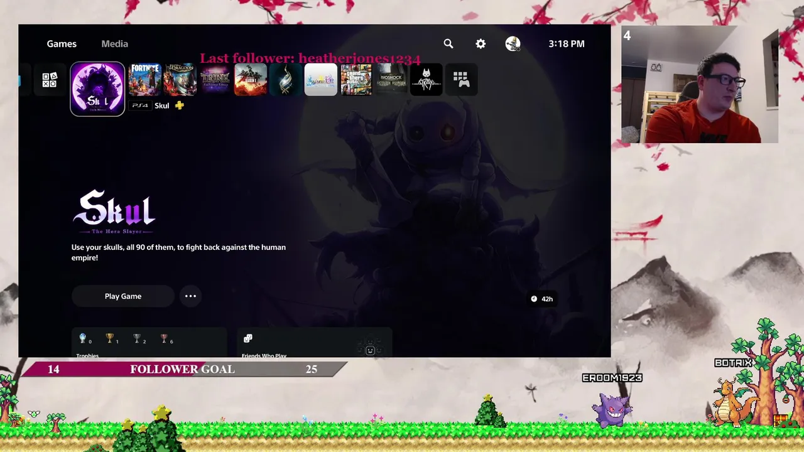The height and width of the screenshot is (452, 804).
Task: Click the silver trophy icon
Action: click(137, 338)
